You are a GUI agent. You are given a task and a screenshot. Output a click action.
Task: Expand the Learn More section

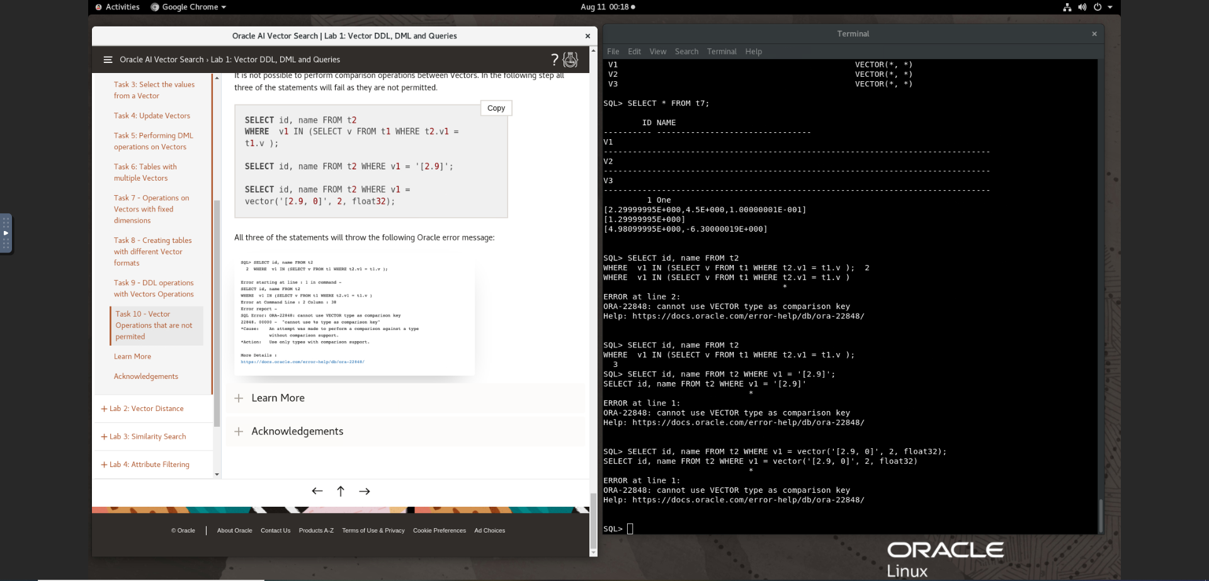pos(406,398)
